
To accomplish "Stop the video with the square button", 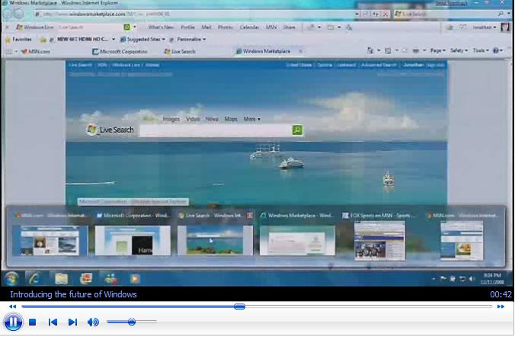I will coord(32,322).
